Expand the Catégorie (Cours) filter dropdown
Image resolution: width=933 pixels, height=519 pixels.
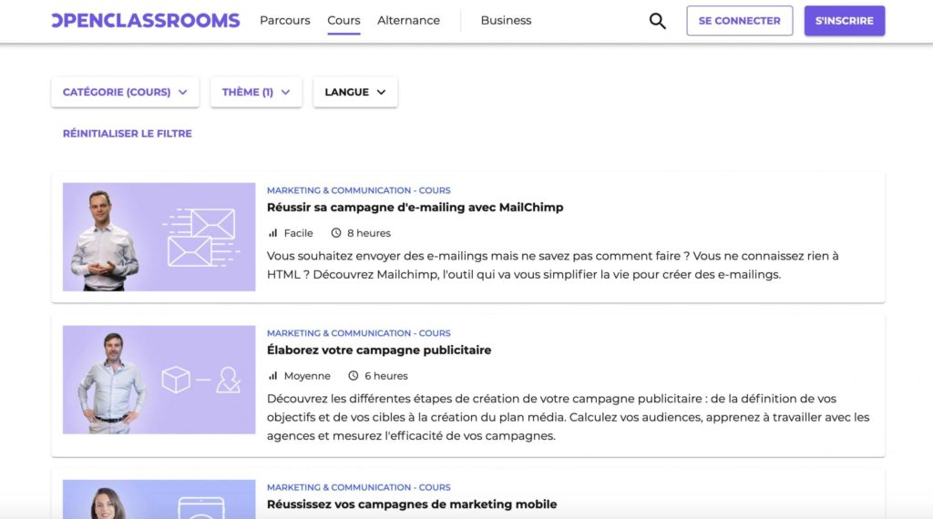[x=125, y=92]
